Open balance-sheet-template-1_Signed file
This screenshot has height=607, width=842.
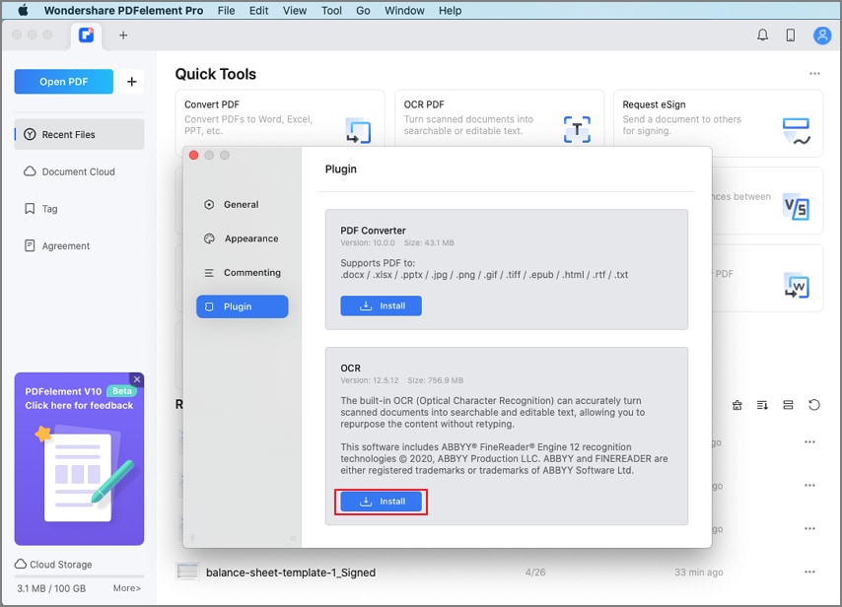click(x=291, y=573)
